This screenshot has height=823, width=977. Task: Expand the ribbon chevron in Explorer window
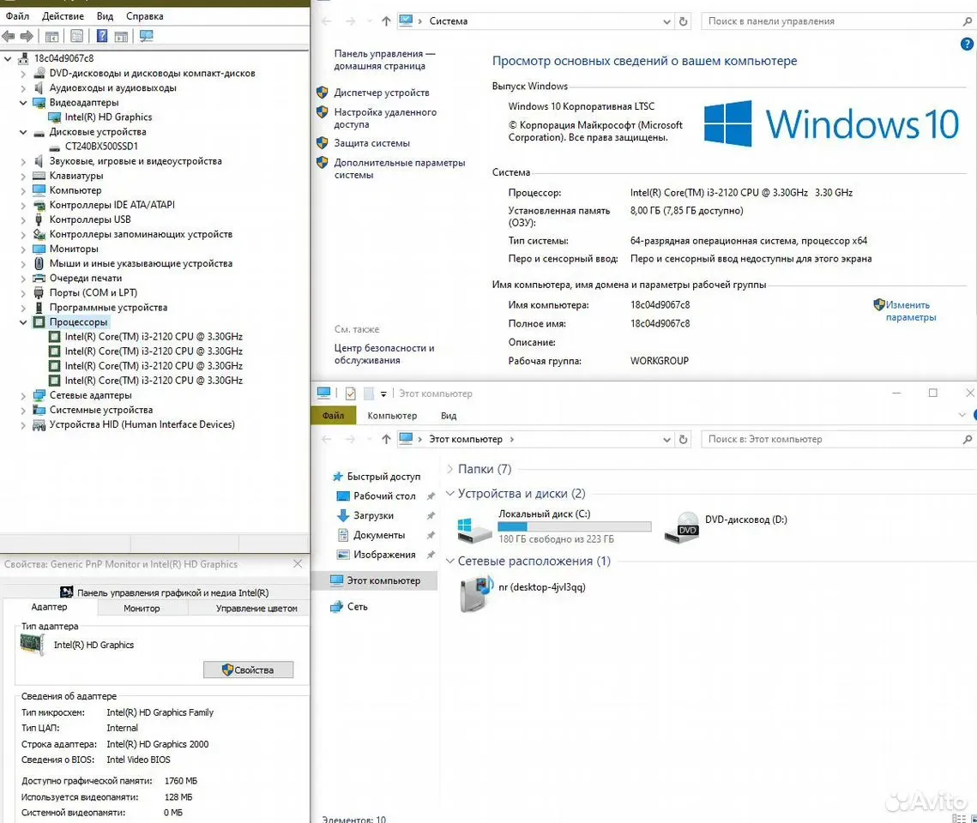point(962,415)
